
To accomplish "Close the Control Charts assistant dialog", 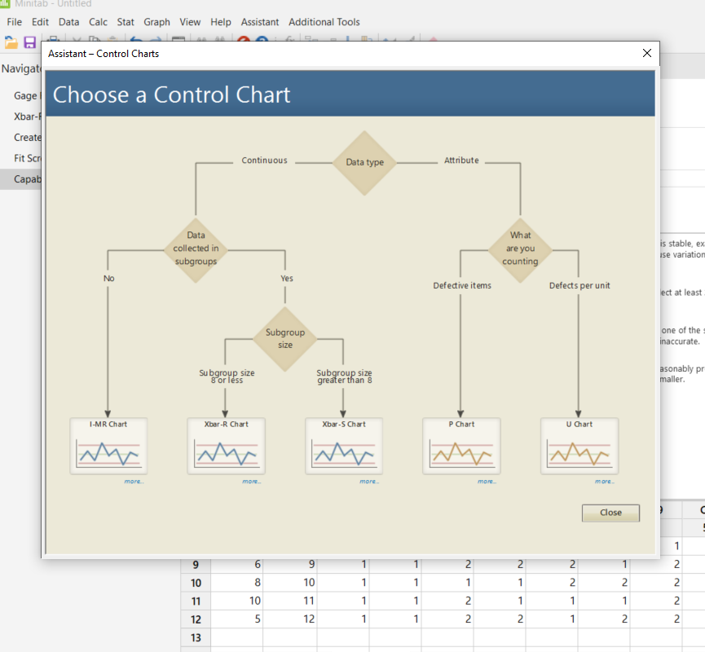I will [x=646, y=53].
